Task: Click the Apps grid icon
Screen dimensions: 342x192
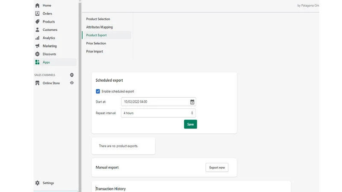Action: point(37,62)
